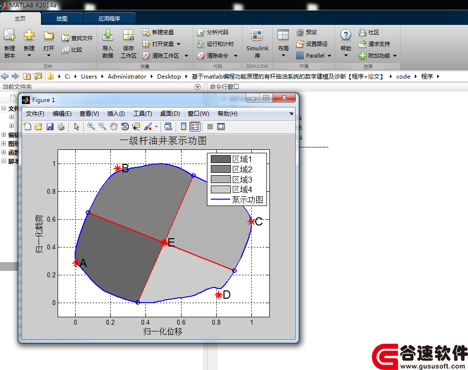Viewport: 468px width, 370px height.
Task: Click New Variable (新建变量)
Action: [158, 32]
